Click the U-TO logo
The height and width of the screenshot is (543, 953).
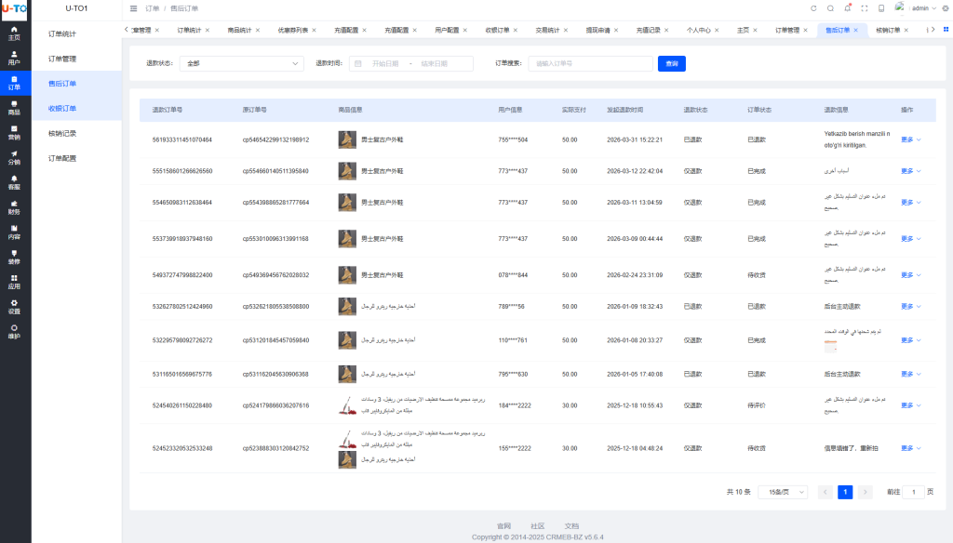[x=14, y=9]
